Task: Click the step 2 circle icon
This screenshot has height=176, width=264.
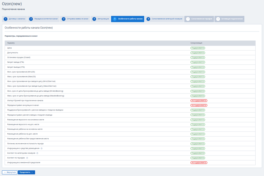Action: 31,19
